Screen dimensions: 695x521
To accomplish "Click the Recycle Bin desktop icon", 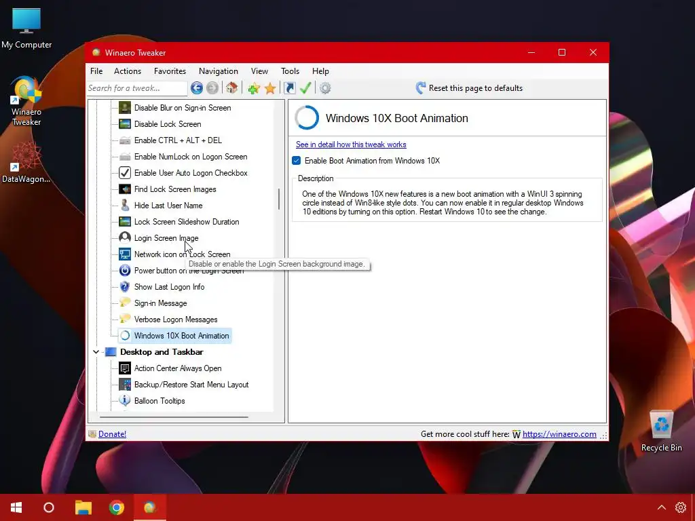I will 661,431.
